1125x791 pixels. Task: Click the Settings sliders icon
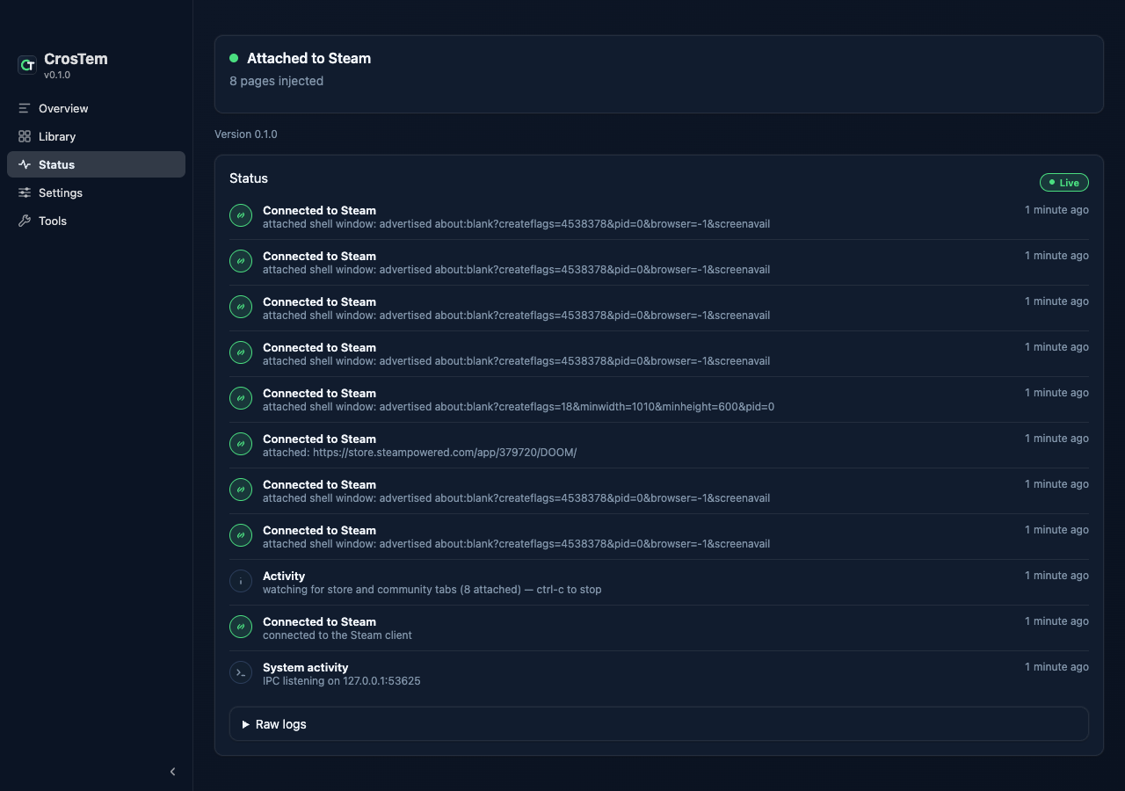pyautogui.click(x=25, y=192)
